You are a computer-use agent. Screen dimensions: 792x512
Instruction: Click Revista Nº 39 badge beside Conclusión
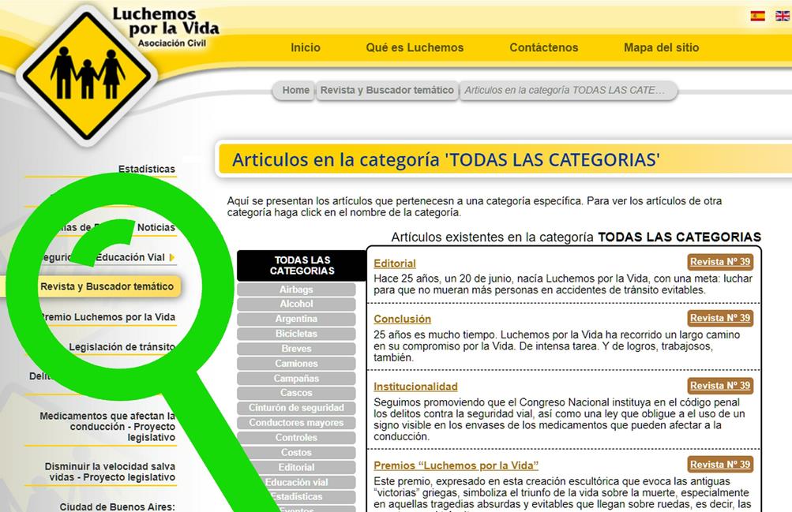[x=720, y=318]
